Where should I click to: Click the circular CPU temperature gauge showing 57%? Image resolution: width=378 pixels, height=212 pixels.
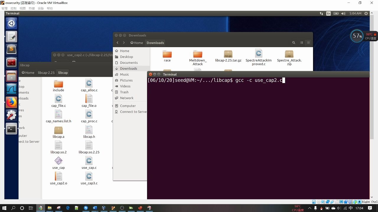pos(357,36)
